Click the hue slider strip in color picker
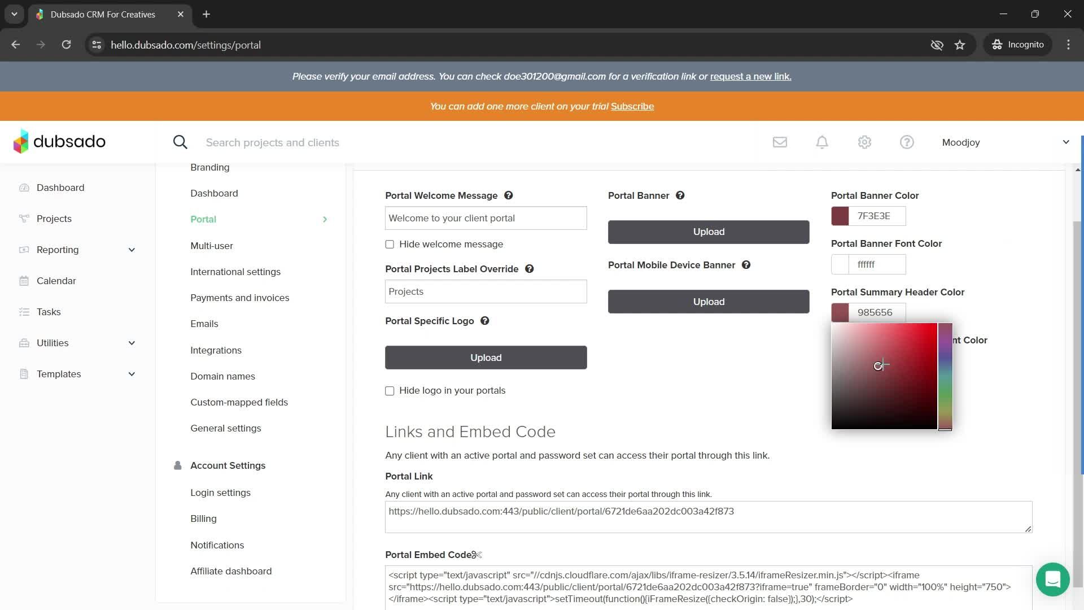 [x=945, y=377]
